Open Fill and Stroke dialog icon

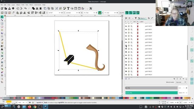65,8
